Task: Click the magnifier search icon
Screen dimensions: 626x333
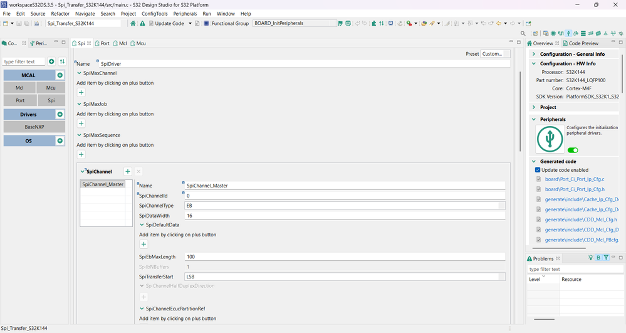Action: click(523, 34)
